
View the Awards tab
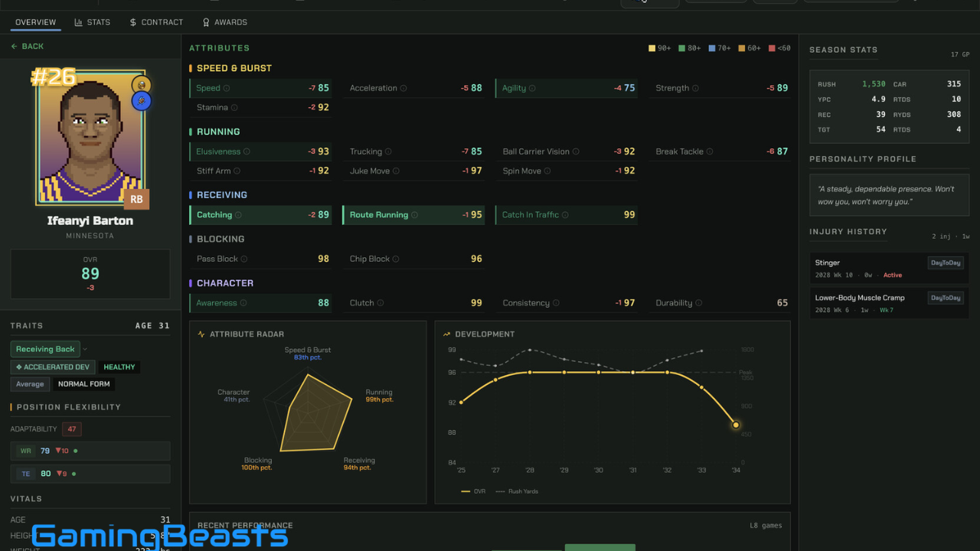tap(224, 22)
